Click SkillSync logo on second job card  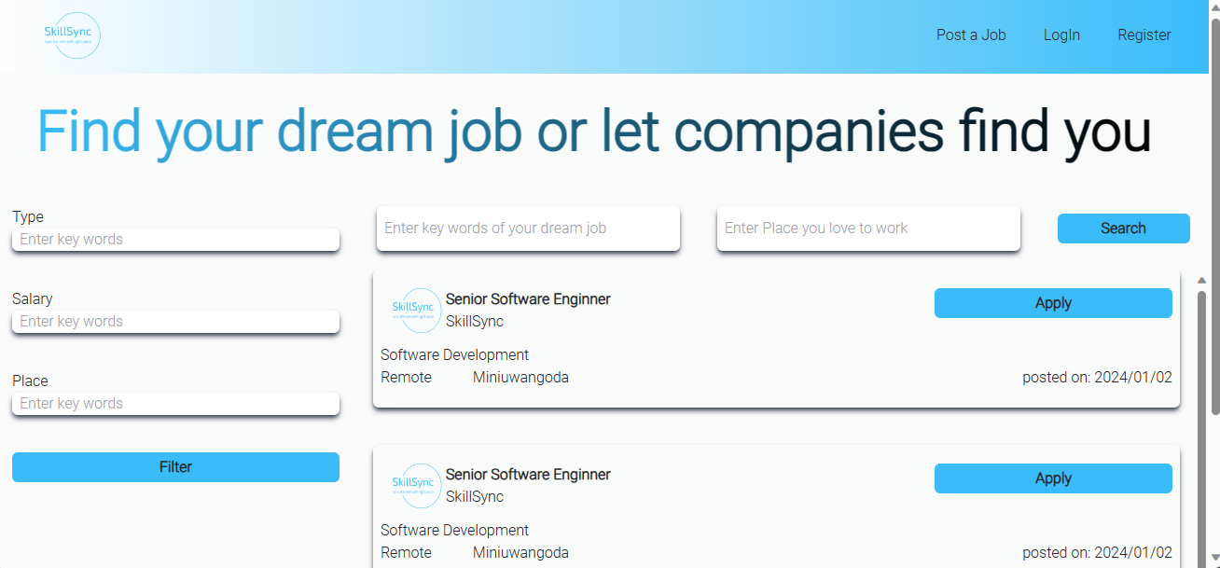click(413, 486)
